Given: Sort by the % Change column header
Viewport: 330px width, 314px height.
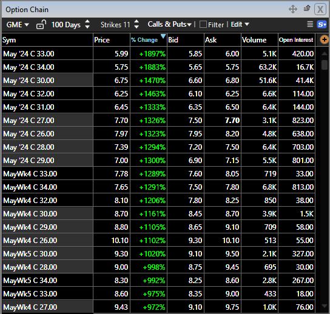Looking at the screenshot, I should tap(149, 40).
